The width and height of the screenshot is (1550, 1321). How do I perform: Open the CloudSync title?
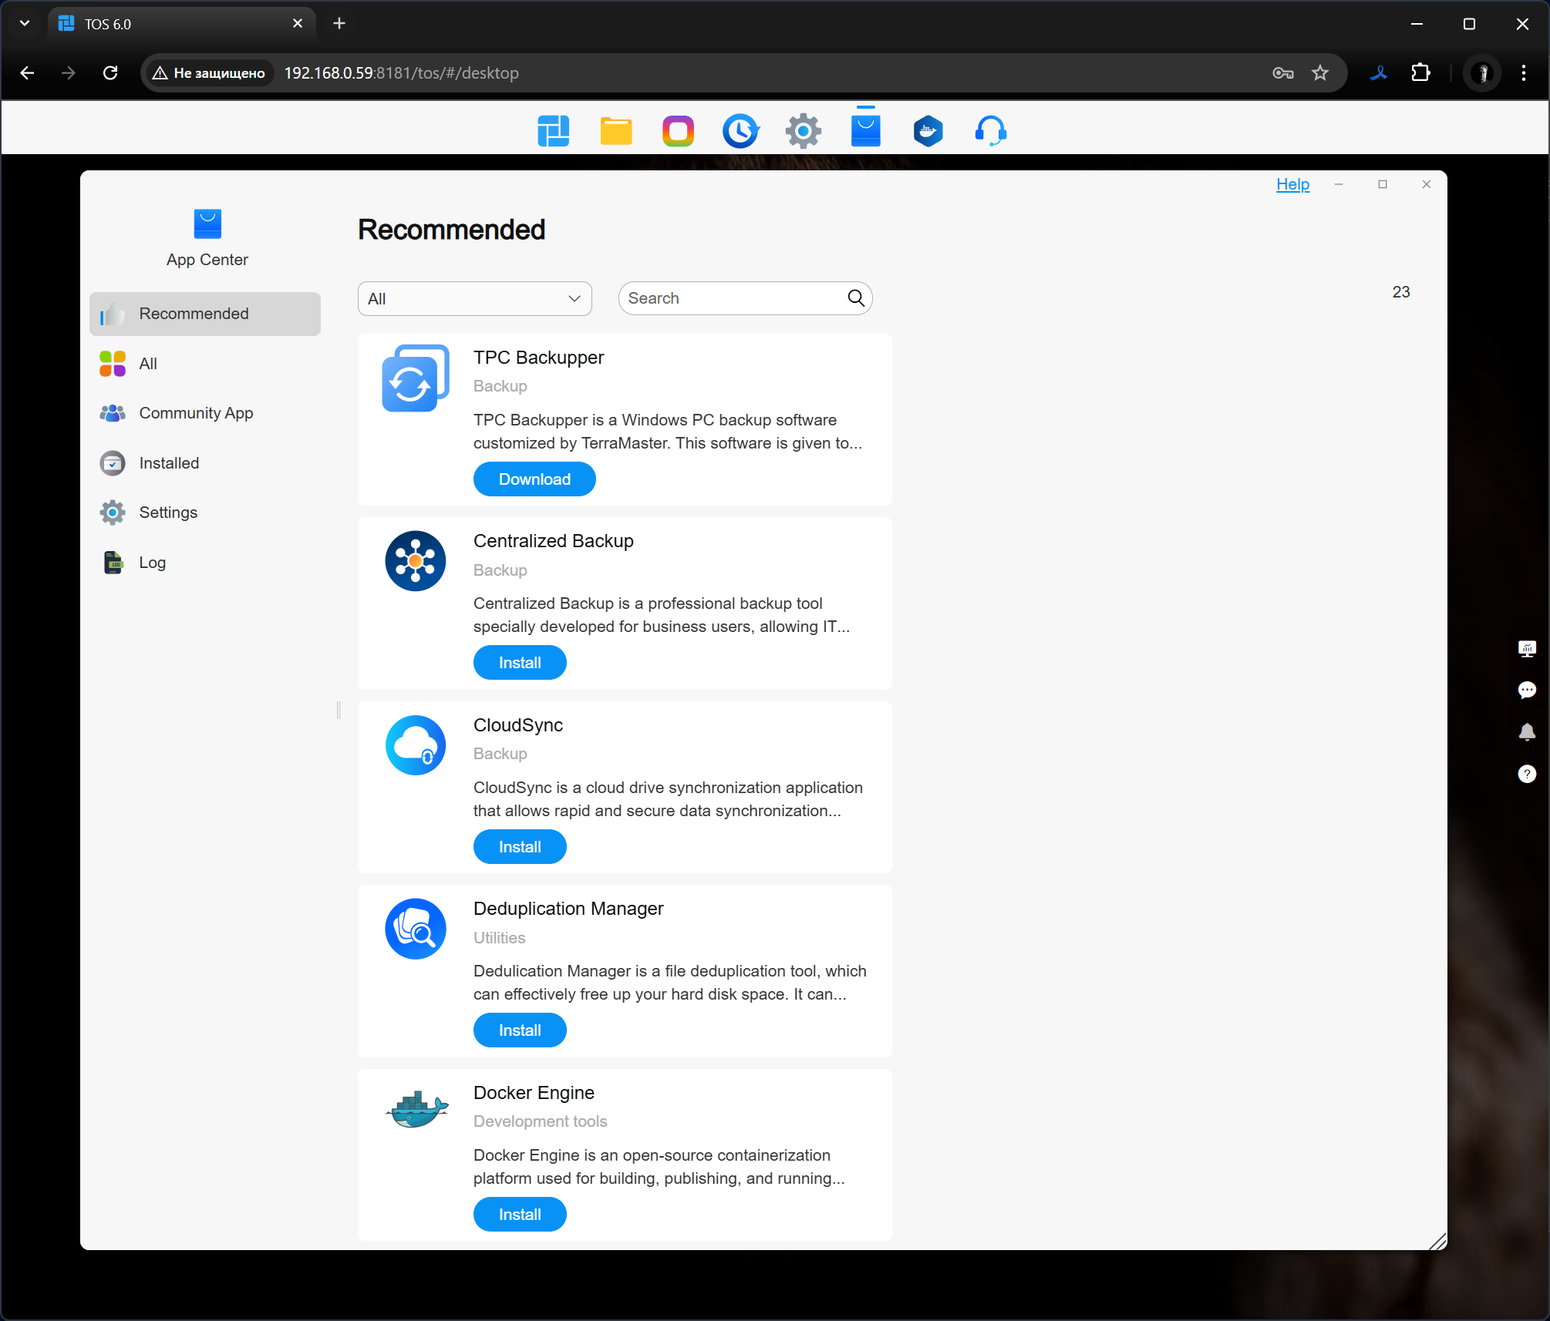tap(518, 725)
